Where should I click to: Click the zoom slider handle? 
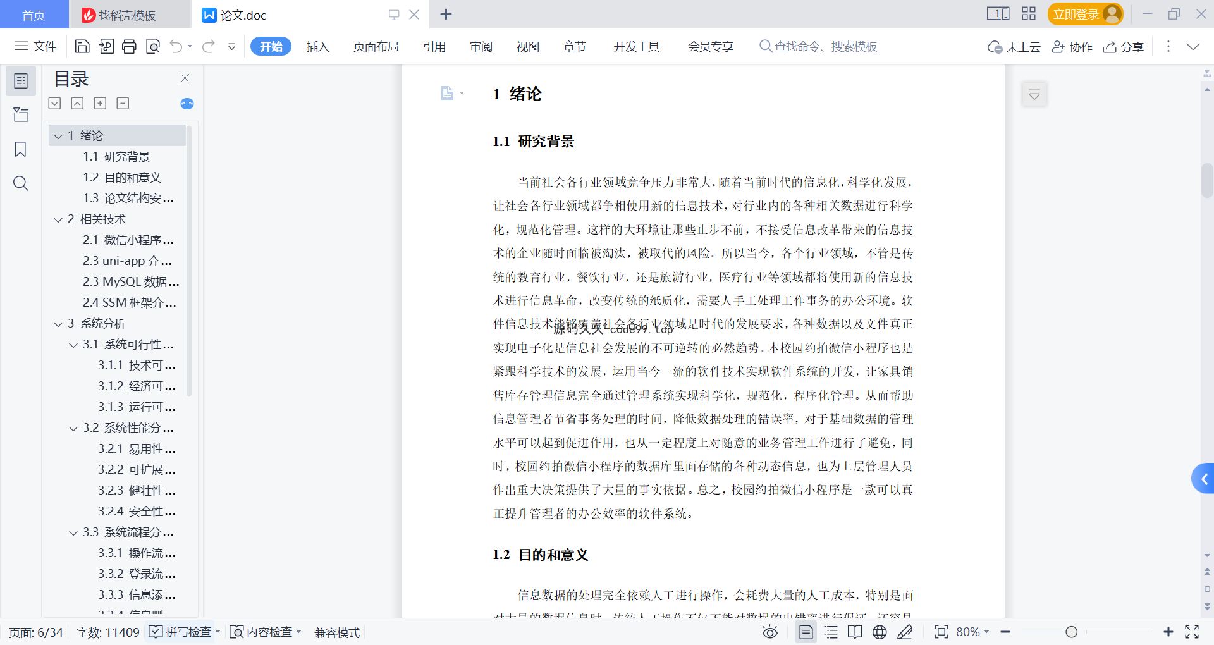click(x=1071, y=632)
